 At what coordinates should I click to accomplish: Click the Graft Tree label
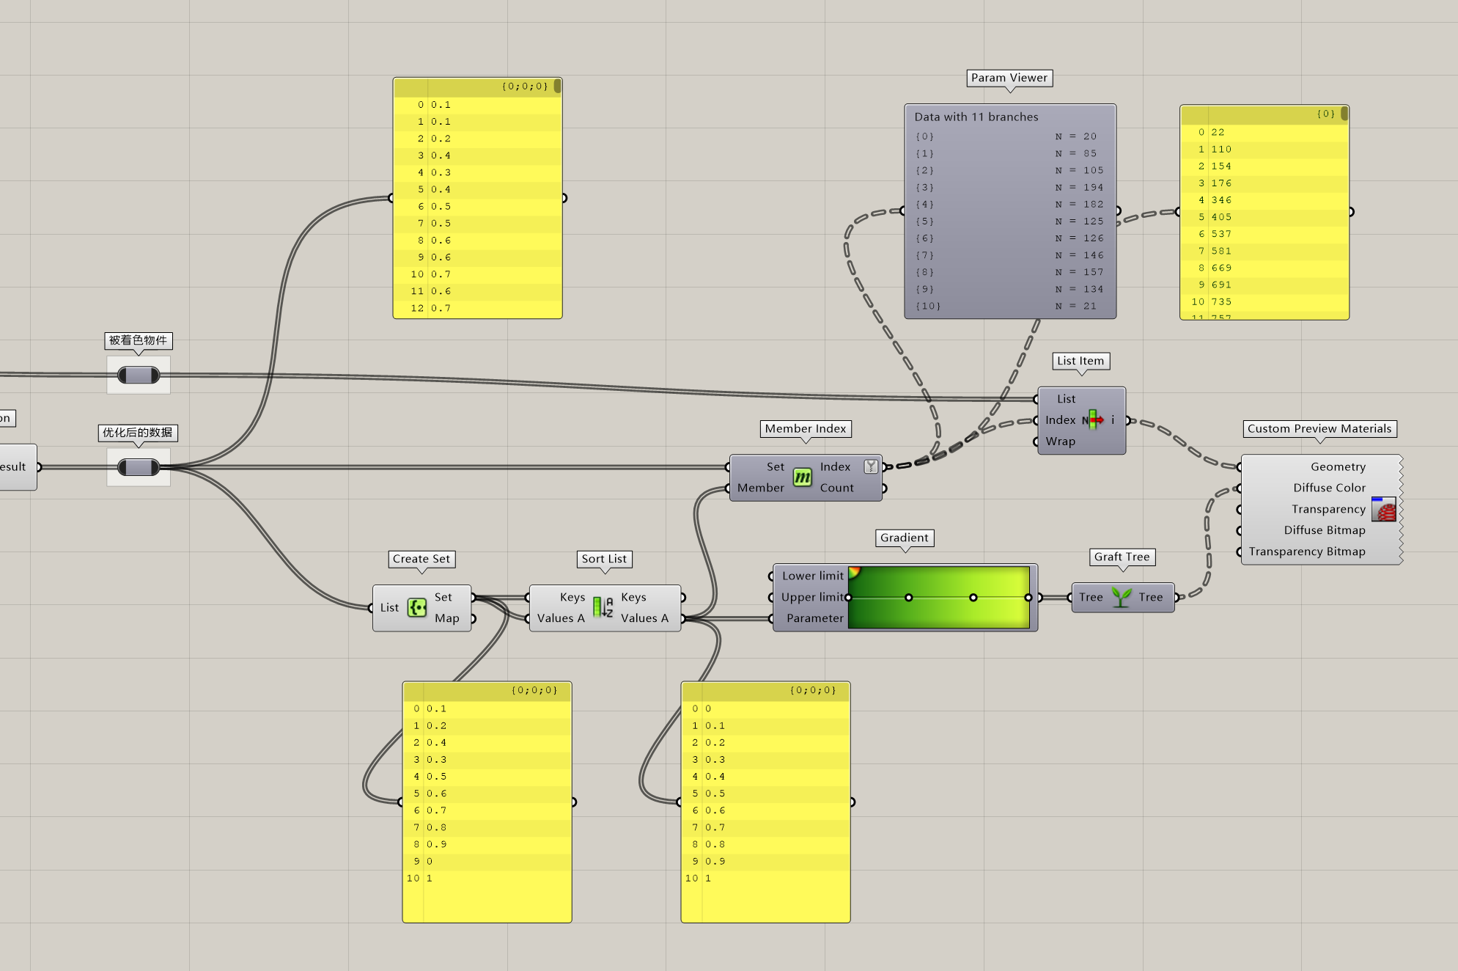[1122, 557]
